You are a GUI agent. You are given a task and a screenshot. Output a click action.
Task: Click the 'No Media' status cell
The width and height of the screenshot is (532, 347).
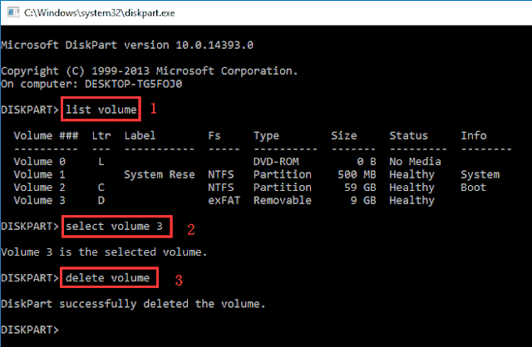pyautogui.click(x=415, y=161)
